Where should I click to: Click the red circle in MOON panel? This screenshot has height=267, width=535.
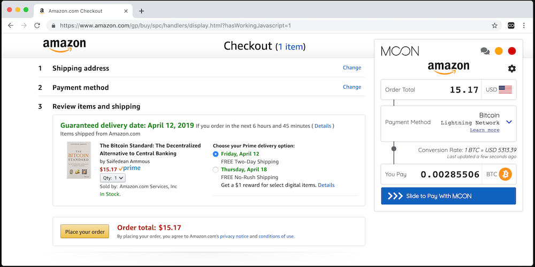511,51
